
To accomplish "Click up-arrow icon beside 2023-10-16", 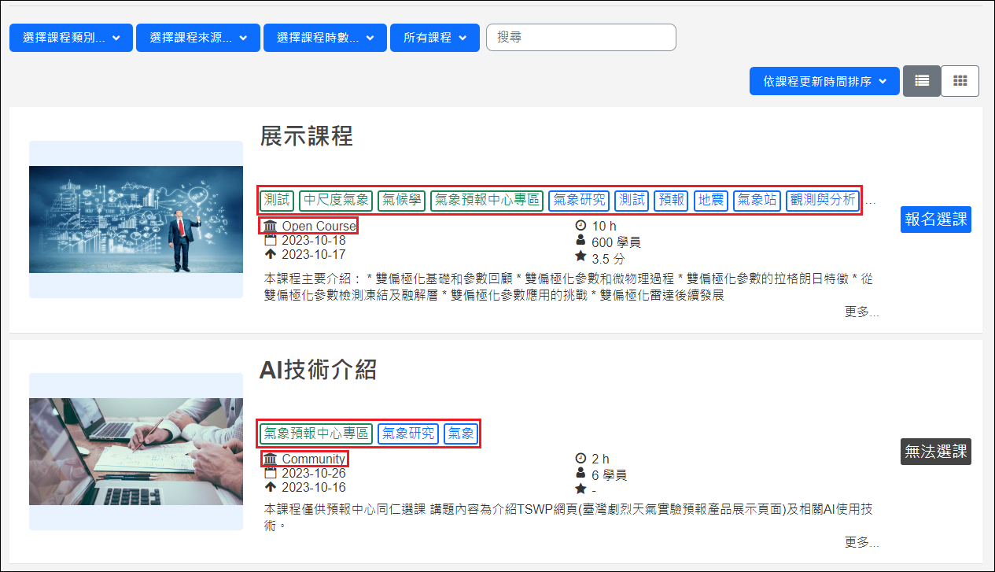I will [271, 487].
